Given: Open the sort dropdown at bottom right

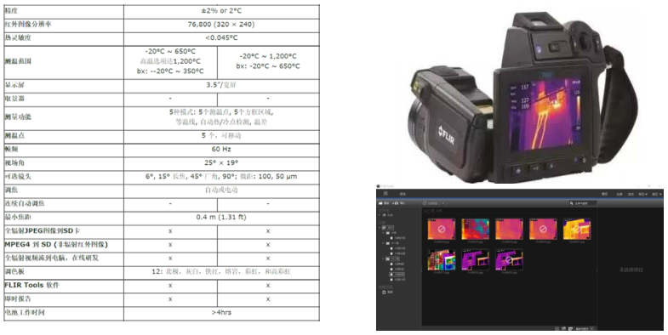Looking at the screenshot, I should pos(586,328).
